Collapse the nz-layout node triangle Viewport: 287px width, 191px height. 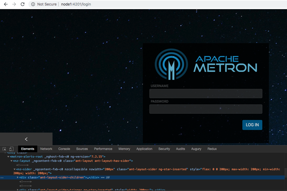[x=11, y=161]
